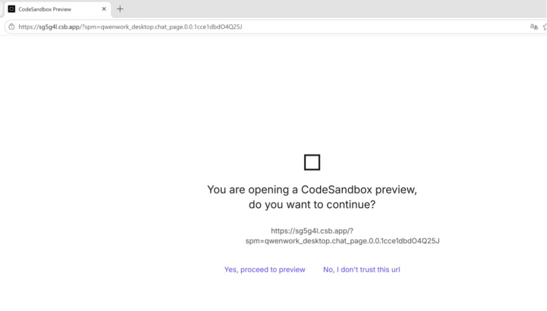Click the 'spm=qwenwork_desktop.chat_page' URL line
Image resolution: width=547 pixels, height=311 pixels.
(342, 241)
